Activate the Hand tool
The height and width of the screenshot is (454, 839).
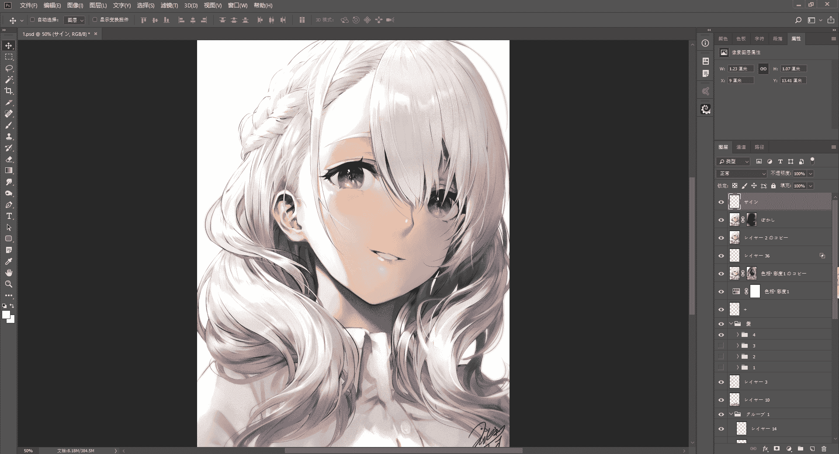(9, 273)
